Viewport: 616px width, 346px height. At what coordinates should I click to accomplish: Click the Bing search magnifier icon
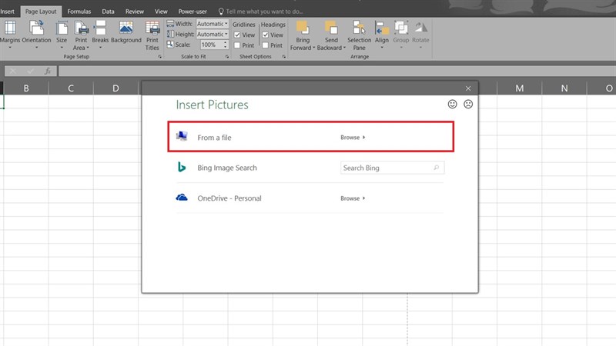coord(436,168)
